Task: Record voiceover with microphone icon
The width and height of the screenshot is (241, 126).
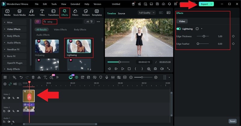Action: click(107, 77)
